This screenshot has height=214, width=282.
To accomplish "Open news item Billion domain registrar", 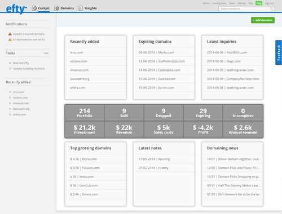I will click(234, 159).
